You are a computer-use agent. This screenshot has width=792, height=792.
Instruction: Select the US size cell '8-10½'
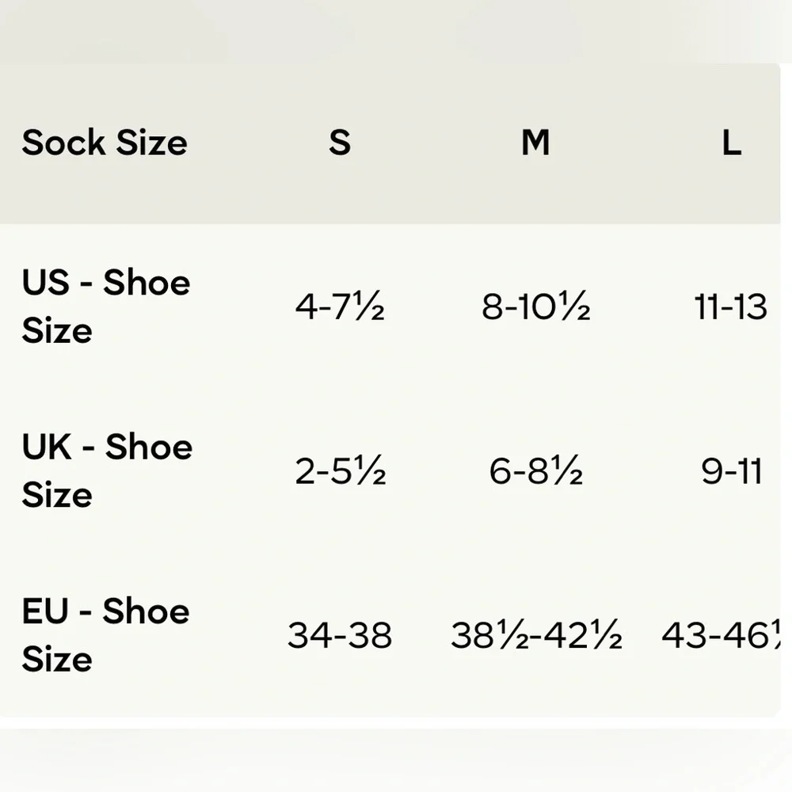(x=535, y=307)
